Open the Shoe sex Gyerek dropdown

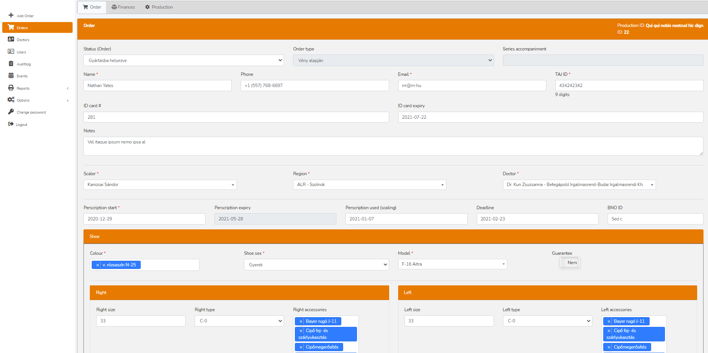[317, 264]
